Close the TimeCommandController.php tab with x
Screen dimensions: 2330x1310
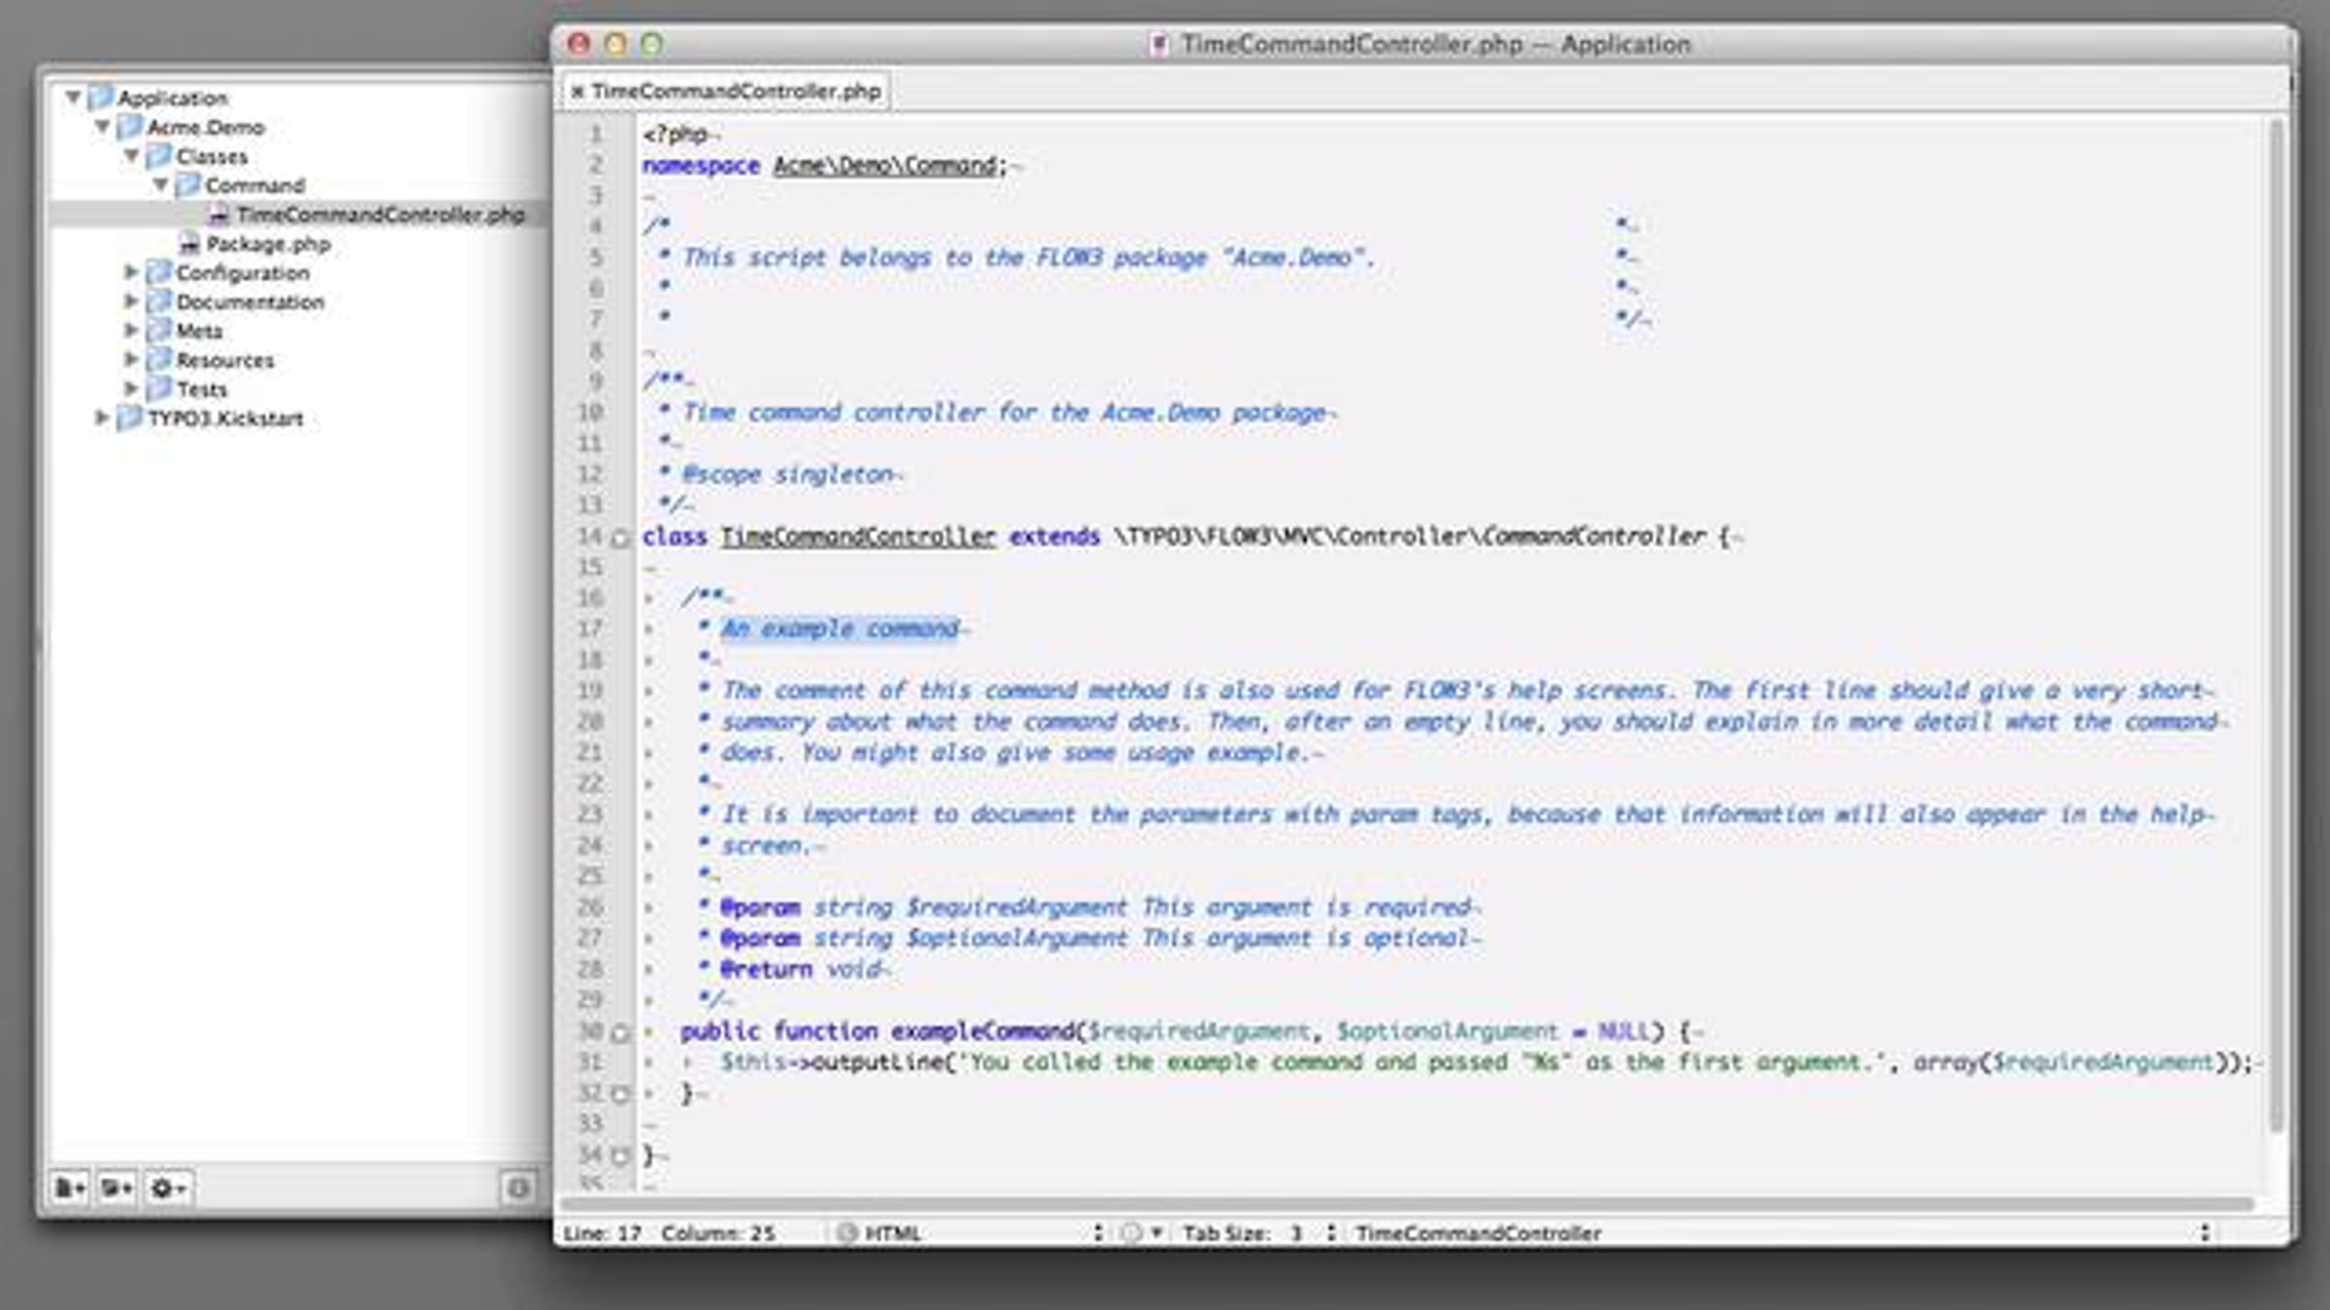577,91
